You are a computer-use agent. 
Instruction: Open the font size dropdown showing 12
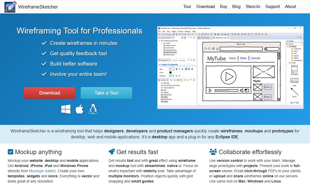tap(172, 69)
